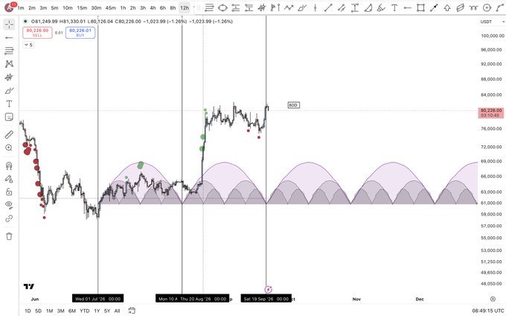Select the horizontal ray tool in top toolbar
Viewport: 506px width, 316px height.
pos(408,7)
